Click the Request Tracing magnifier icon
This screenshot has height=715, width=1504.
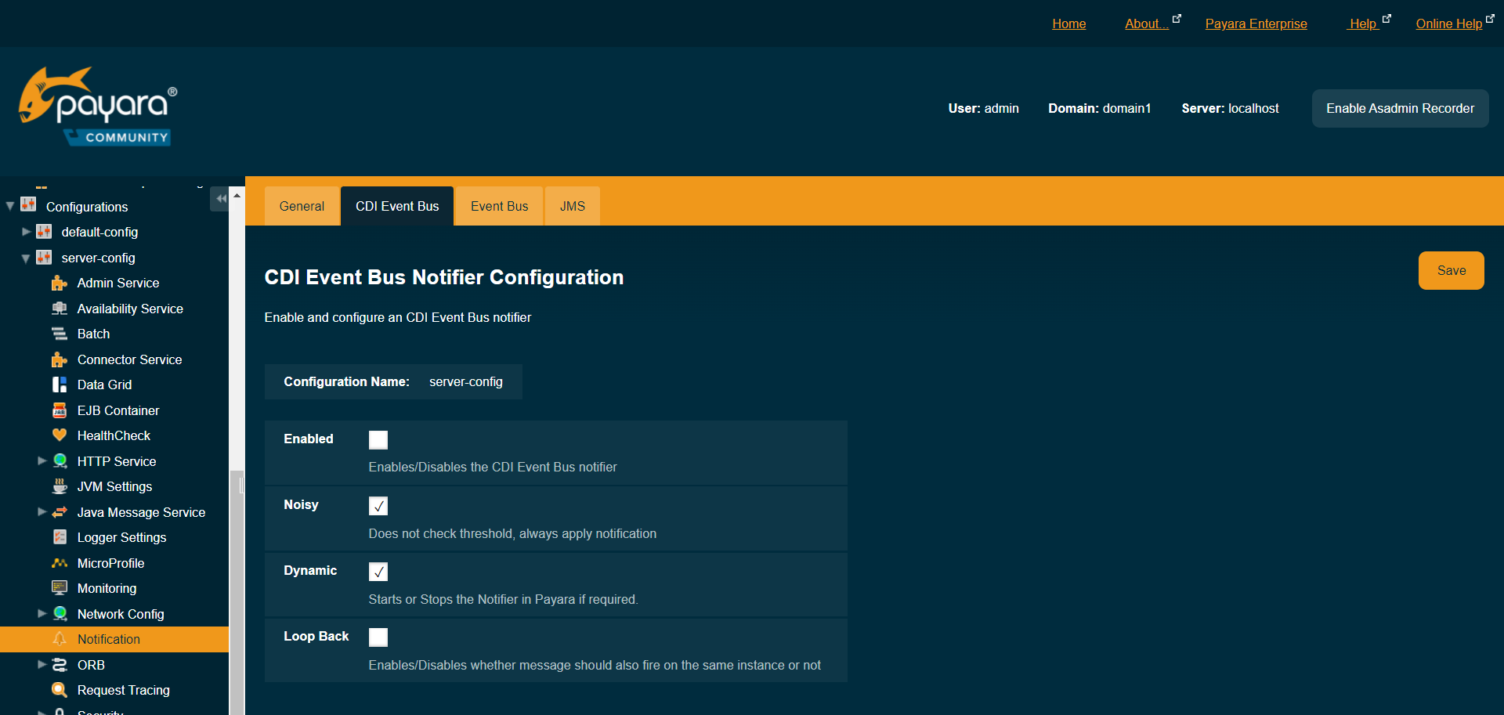point(60,690)
